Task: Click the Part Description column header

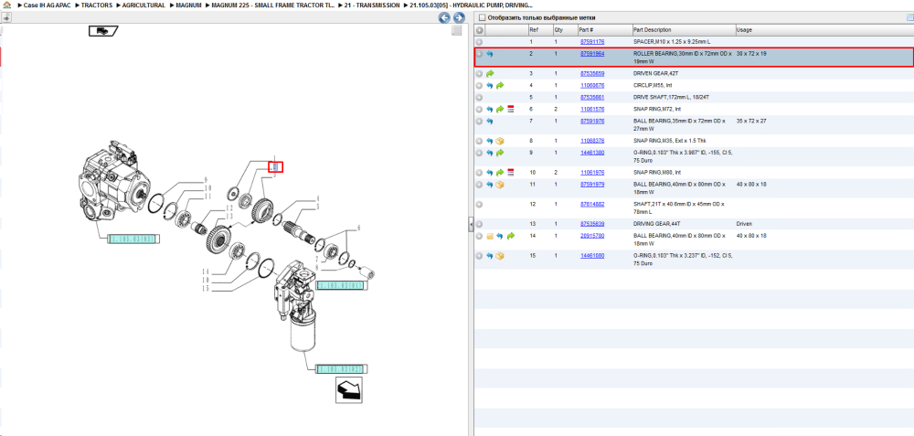Action: (x=683, y=30)
